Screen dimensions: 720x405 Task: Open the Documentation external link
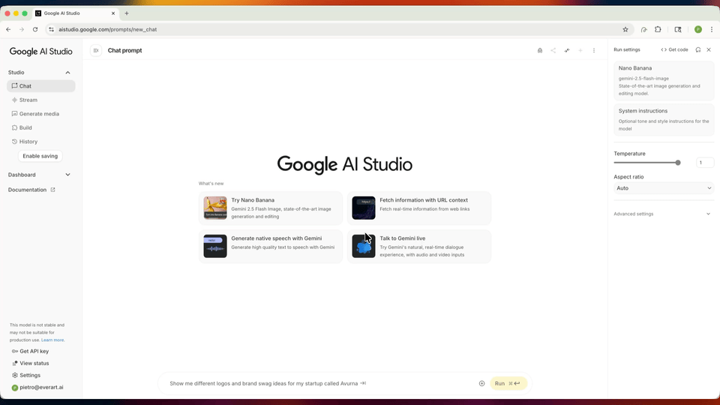point(31,190)
